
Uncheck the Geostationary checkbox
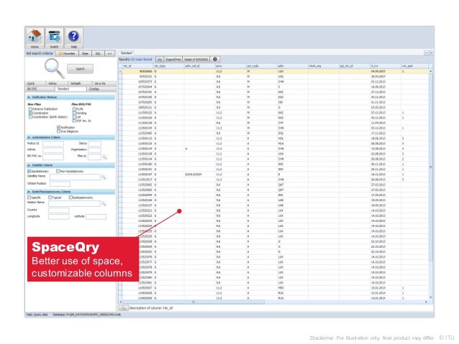(29, 171)
